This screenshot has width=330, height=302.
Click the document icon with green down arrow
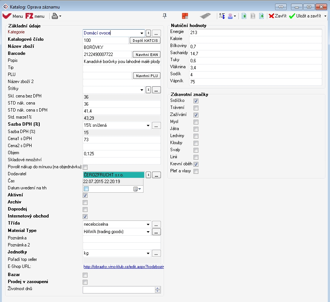[261, 16]
